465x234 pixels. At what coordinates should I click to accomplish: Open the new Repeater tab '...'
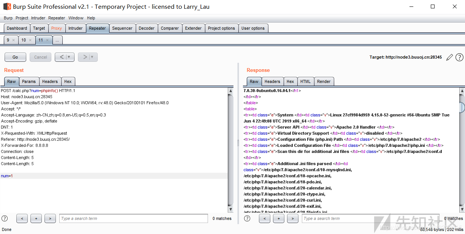coord(57,40)
